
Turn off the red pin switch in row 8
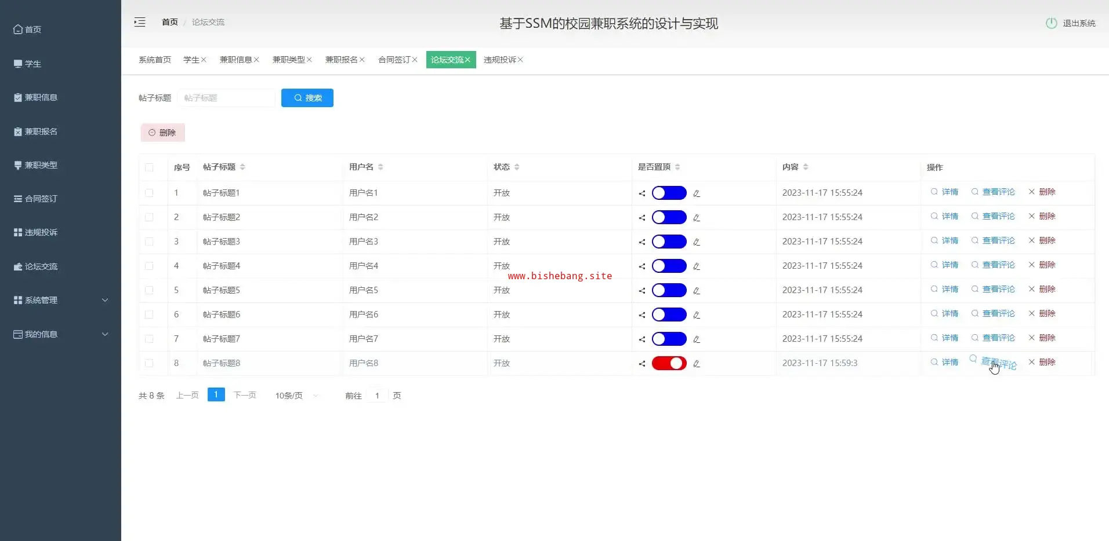point(669,363)
